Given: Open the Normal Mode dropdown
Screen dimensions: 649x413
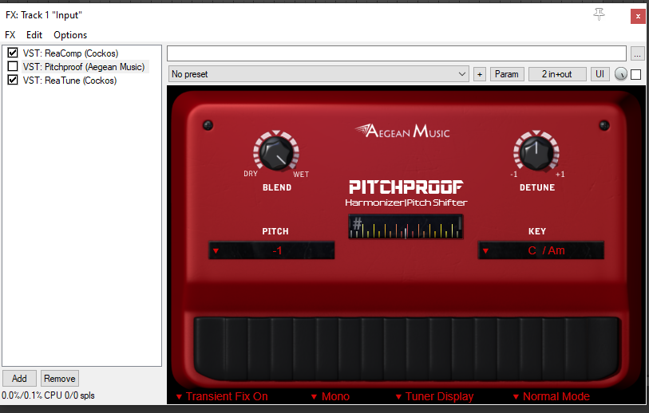Looking at the screenshot, I should coord(552,396).
